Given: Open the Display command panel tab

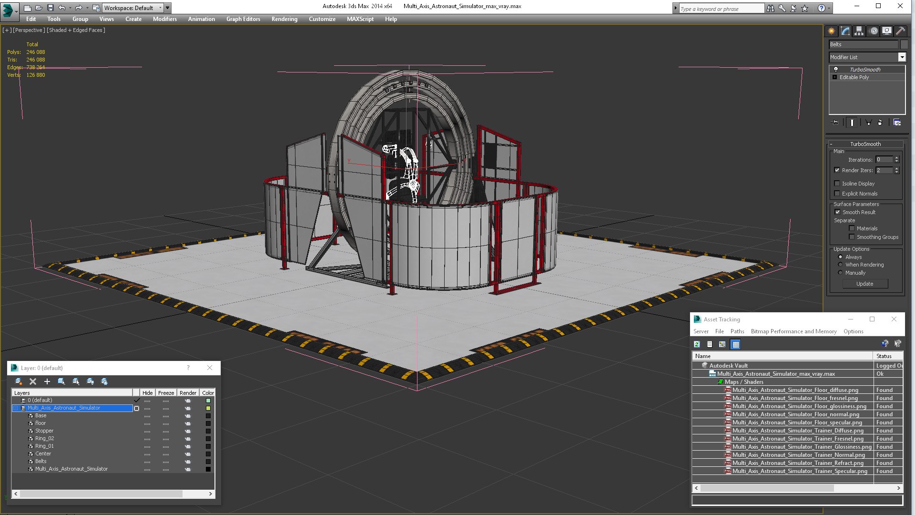Looking at the screenshot, I should point(887,31).
